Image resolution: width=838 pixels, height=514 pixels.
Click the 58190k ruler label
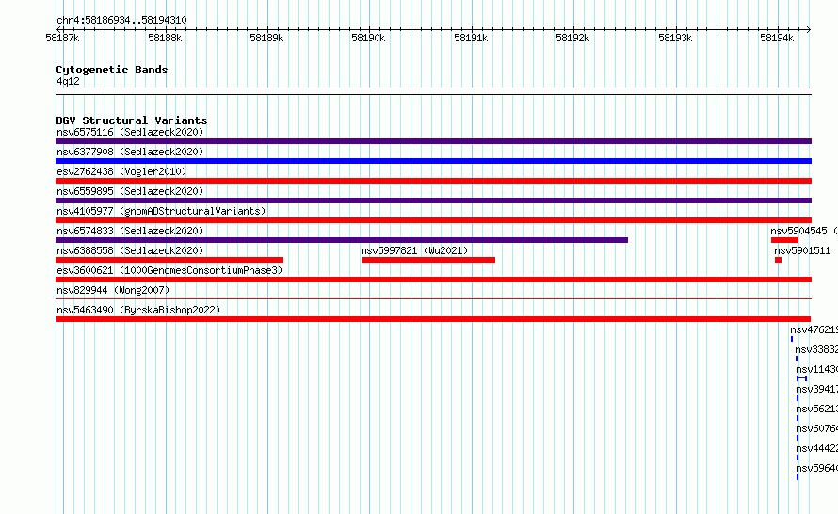[368, 38]
